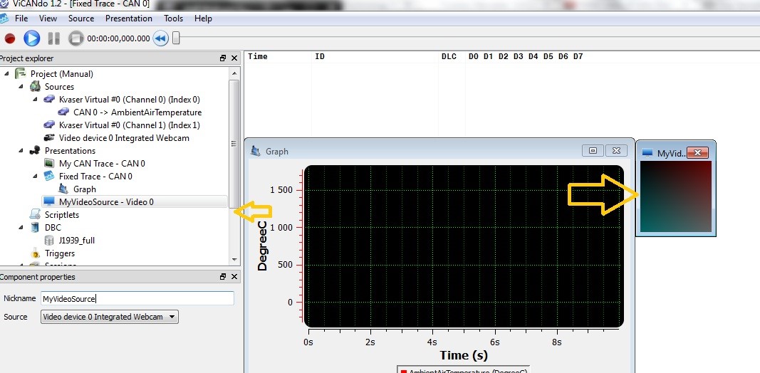760x373 pixels.
Task: Rewind with the blue double-arrow button
Action: pos(160,38)
